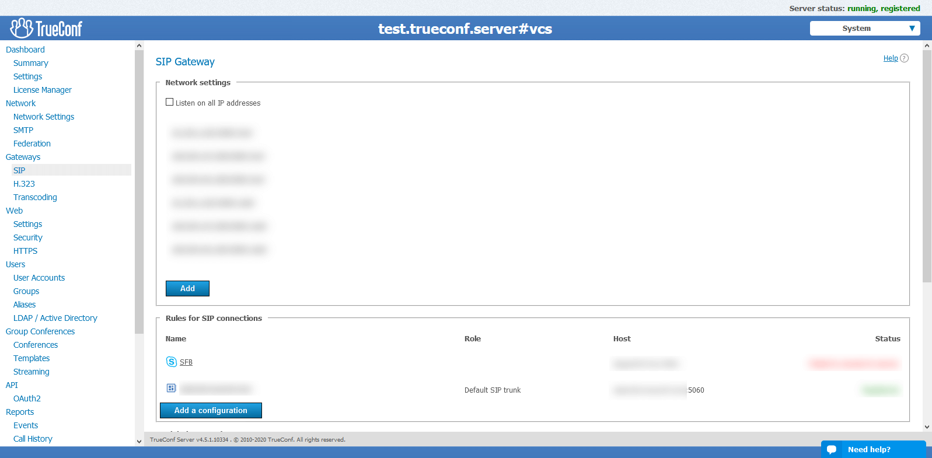Open Aliases page
Screen dimensions: 932x458
(x=25, y=305)
